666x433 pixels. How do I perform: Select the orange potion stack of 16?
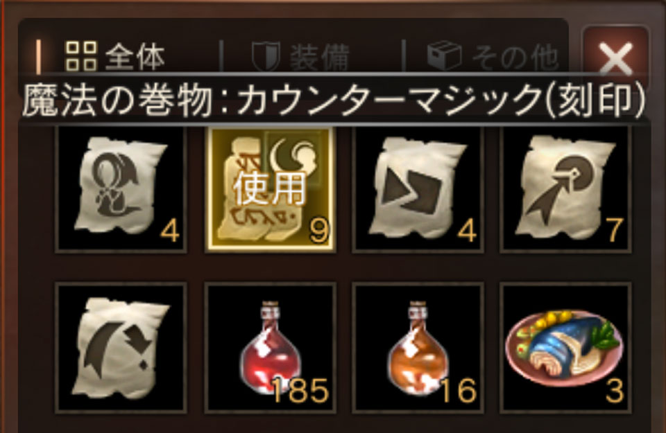[x=418, y=348]
